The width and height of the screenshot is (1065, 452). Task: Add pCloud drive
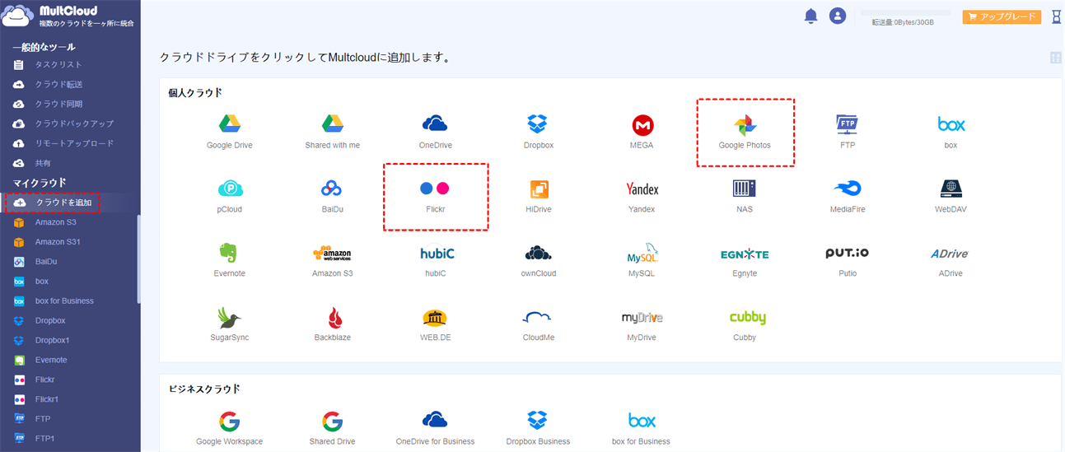(x=230, y=196)
